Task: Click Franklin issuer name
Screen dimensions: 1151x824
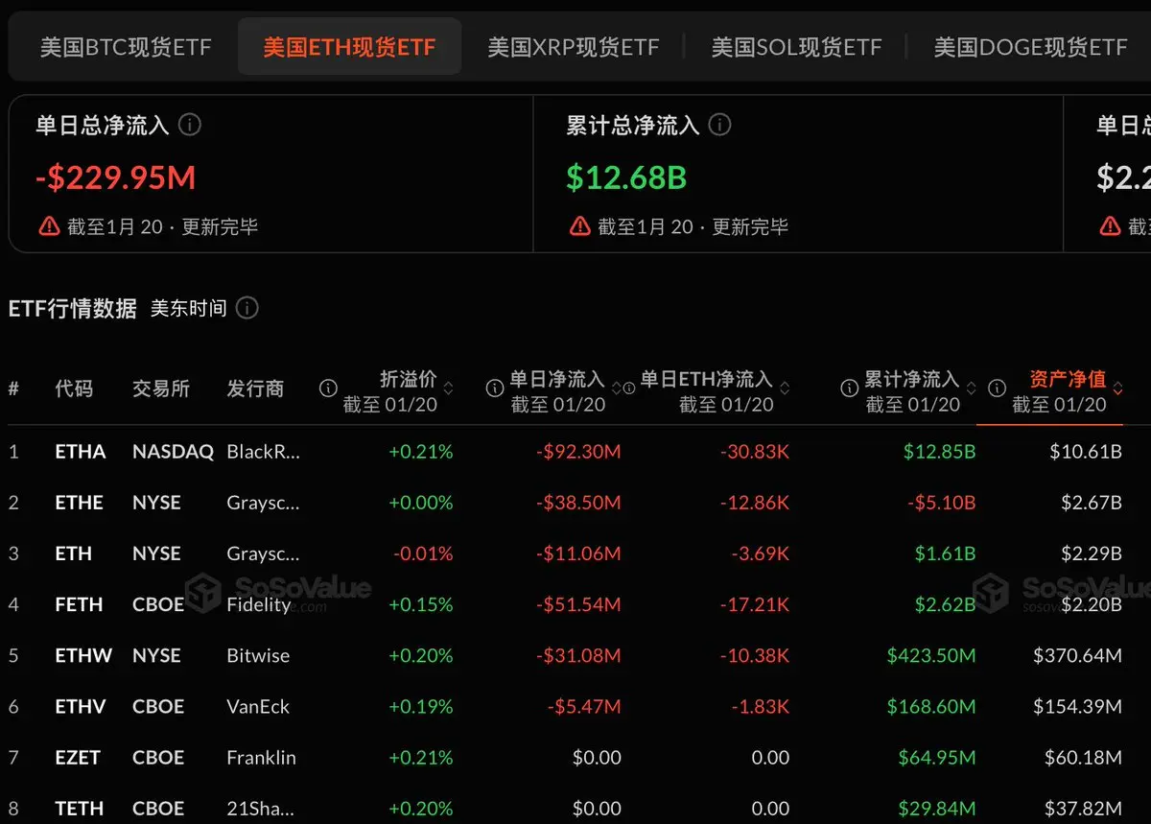Action: point(261,758)
